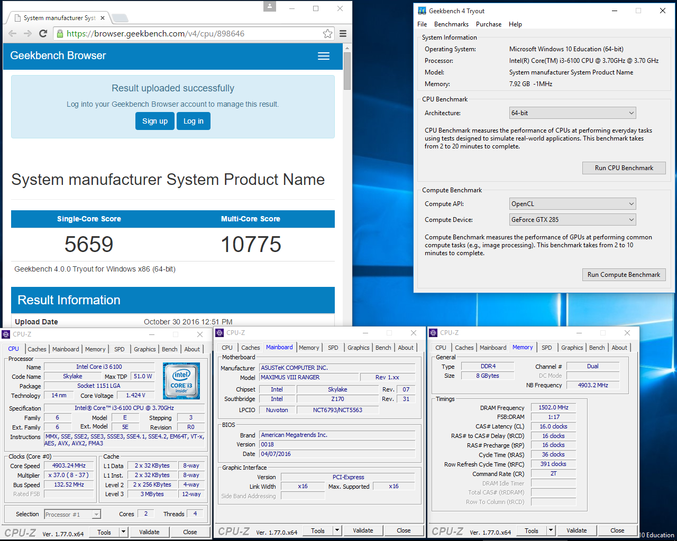Open About tab in CPU window
677x541 pixels.
192,349
